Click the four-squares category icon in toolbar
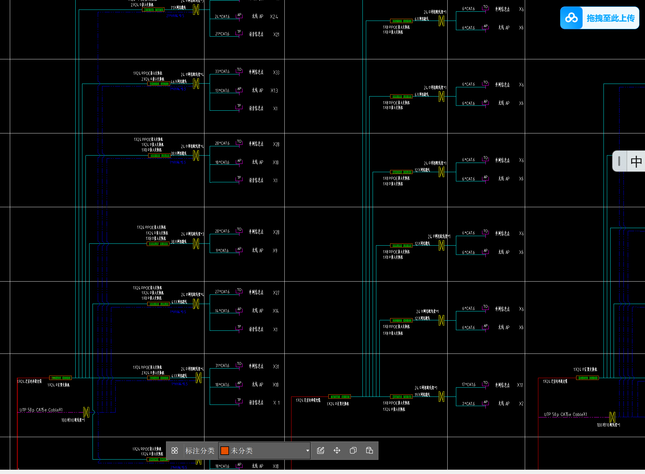The height and width of the screenshot is (474, 645). [x=175, y=451]
